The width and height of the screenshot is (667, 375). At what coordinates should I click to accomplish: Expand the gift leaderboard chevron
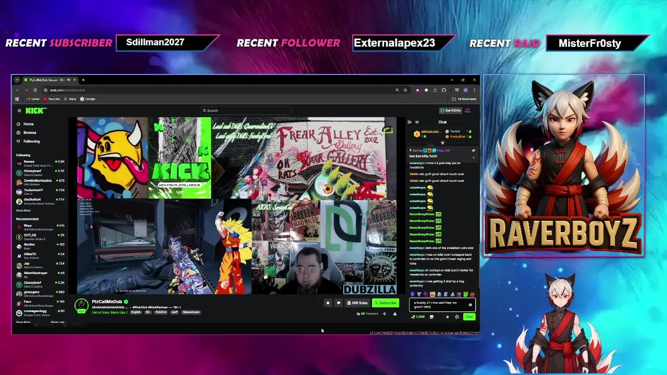click(442, 143)
